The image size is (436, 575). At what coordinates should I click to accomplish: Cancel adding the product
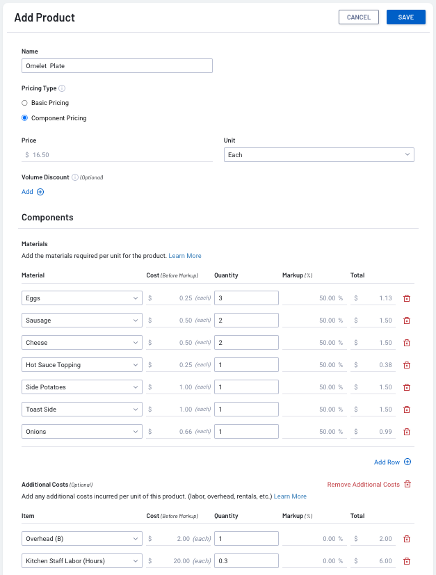(358, 17)
